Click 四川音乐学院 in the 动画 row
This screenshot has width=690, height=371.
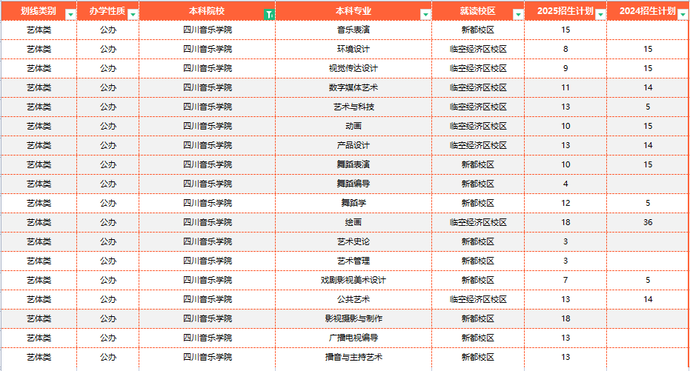208,126
